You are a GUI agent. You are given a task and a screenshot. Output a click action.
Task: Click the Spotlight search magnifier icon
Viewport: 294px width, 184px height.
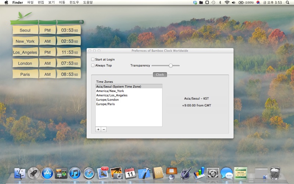pos(287,3)
